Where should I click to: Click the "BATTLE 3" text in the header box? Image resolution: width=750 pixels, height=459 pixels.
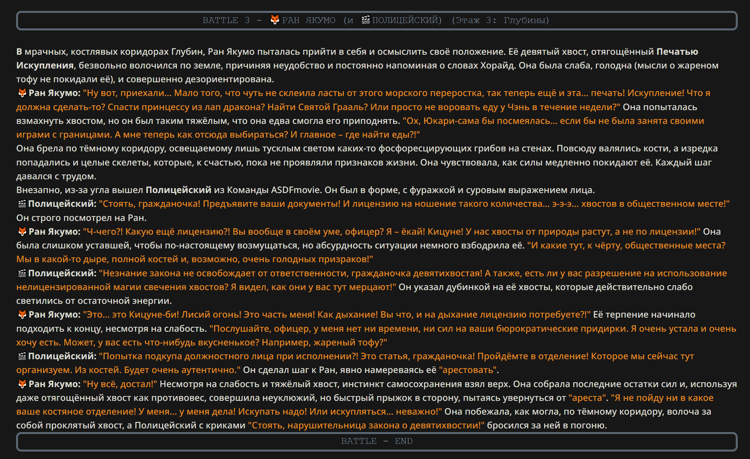(x=226, y=20)
